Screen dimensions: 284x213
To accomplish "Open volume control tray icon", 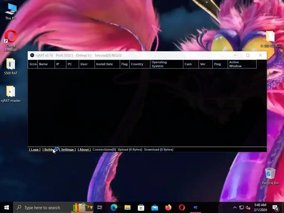I will click(248, 207).
